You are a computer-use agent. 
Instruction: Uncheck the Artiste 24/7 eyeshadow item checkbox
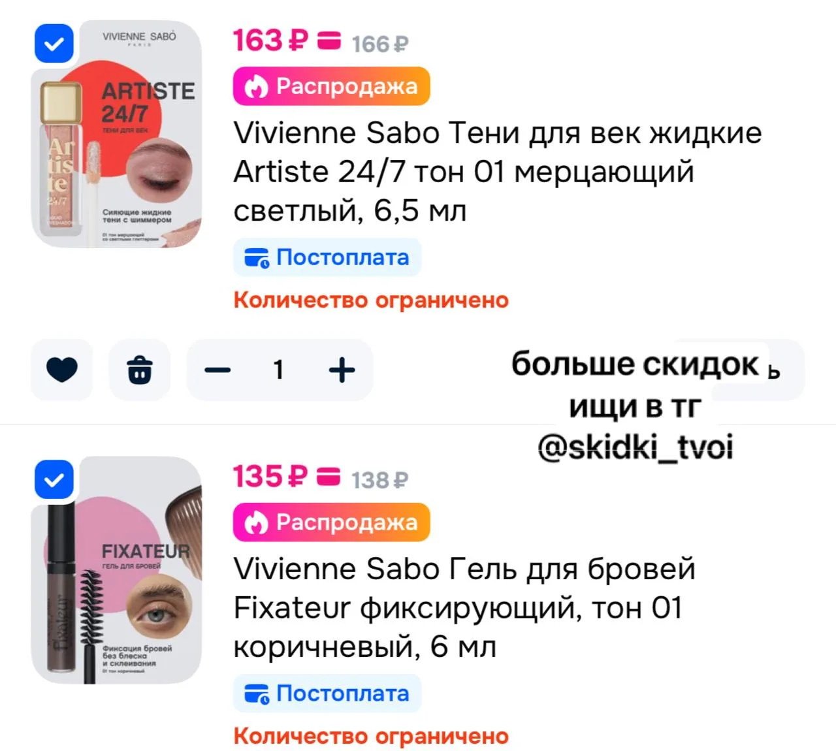click(x=54, y=44)
